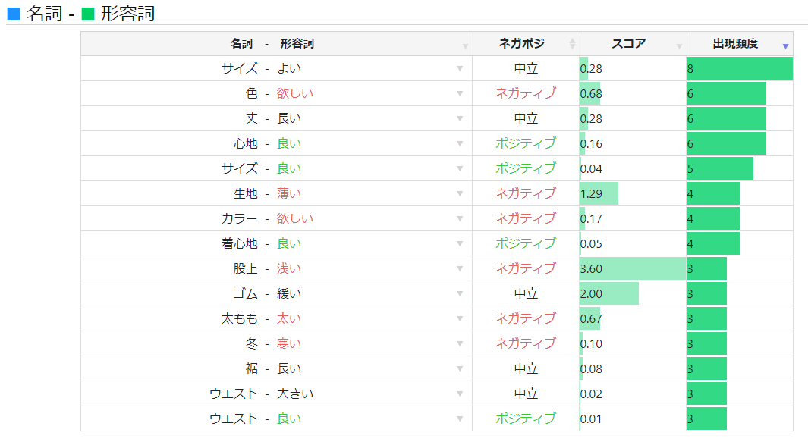Click ネガティブ label in 冬 - 寒い row
This screenshot has width=808, height=439.
(x=525, y=343)
